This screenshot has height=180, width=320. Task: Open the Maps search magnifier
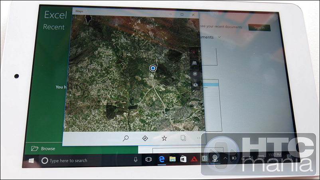pos(126,138)
